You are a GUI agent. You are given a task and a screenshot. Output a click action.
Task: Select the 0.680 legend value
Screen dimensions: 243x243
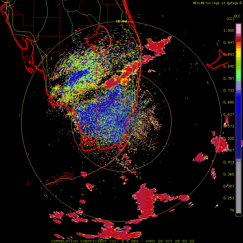click(229, 102)
